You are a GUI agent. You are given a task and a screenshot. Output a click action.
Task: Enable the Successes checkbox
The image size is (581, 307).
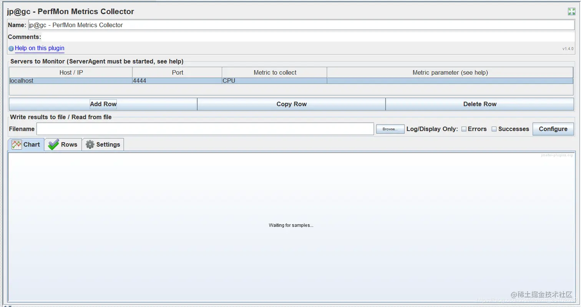(x=494, y=129)
